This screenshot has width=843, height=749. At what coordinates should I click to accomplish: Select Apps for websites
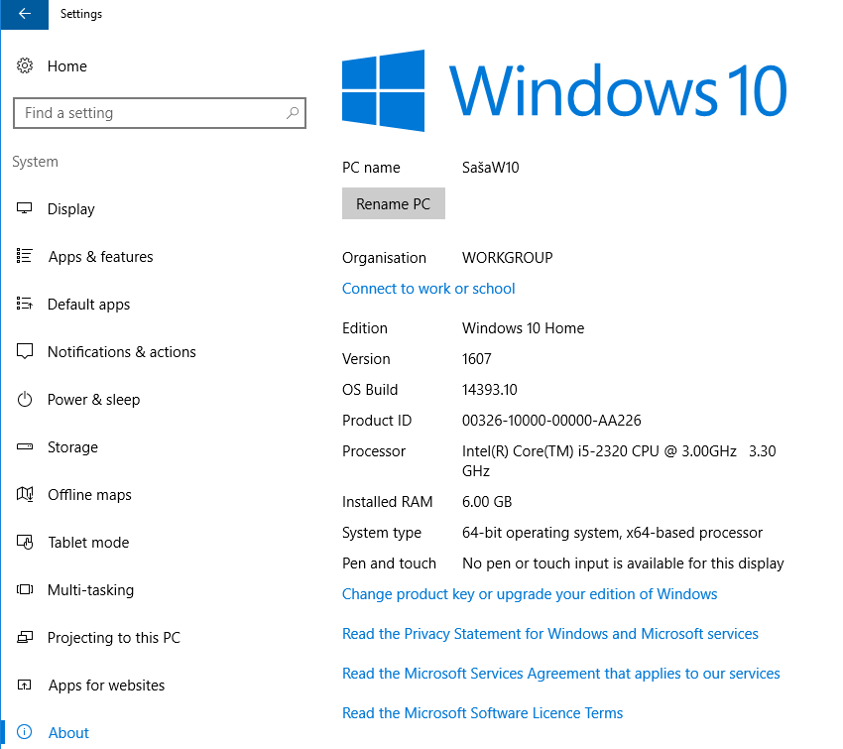(106, 686)
